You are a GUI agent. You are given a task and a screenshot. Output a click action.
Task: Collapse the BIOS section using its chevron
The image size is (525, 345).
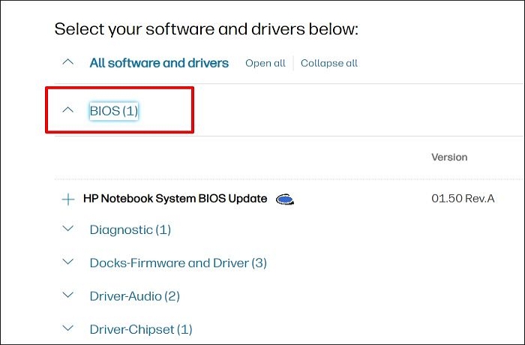(x=68, y=110)
